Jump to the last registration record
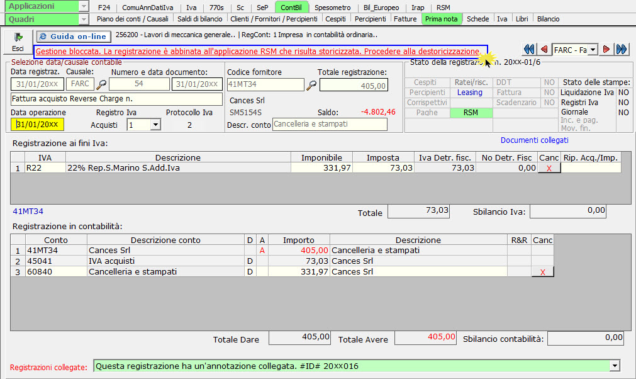Image resolution: width=636 pixels, height=379 pixels. [622, 49]
